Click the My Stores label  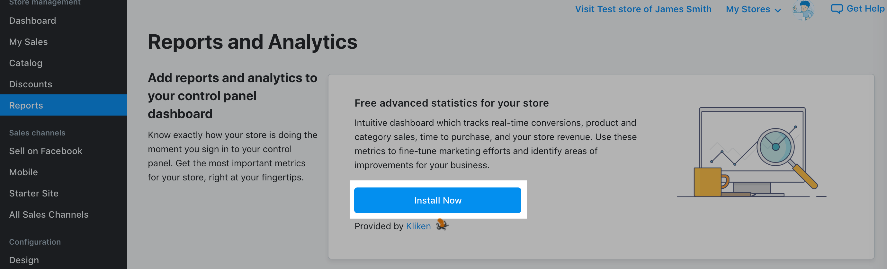pyautogui.click(x=748, y=9)
